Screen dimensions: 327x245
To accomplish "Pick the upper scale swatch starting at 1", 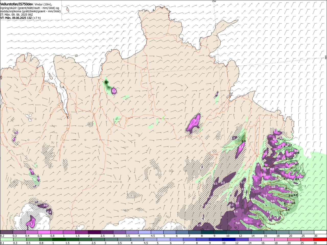I will (69, 232).
